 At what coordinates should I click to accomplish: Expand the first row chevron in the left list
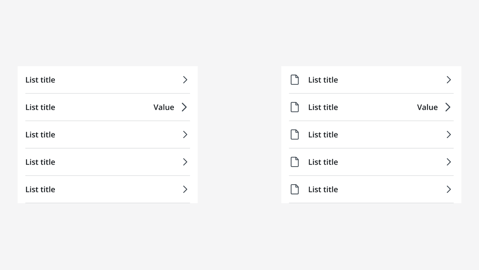[x=185, y=80]
